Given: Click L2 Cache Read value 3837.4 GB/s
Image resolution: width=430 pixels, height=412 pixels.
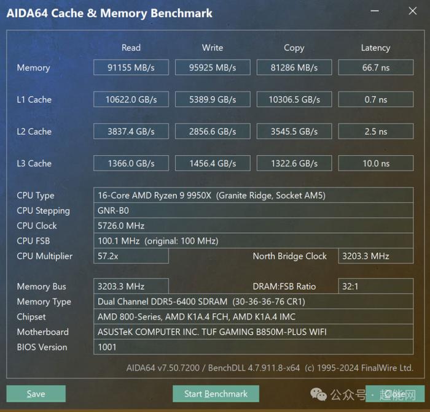Looking at the screenshot, I should pyautogui.click(x=131, y=131).
